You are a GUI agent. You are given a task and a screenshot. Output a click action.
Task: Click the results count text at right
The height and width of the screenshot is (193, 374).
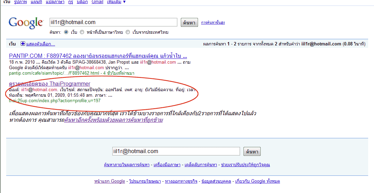point(284,44)
